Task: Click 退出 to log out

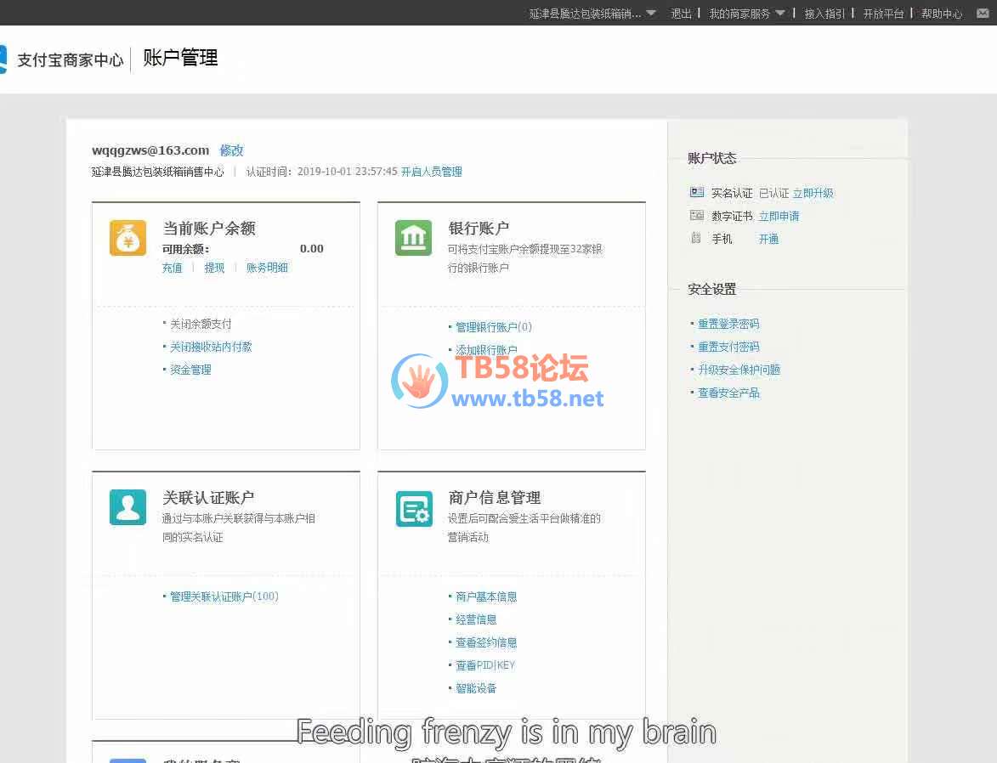Action: (x=681, y=14)
